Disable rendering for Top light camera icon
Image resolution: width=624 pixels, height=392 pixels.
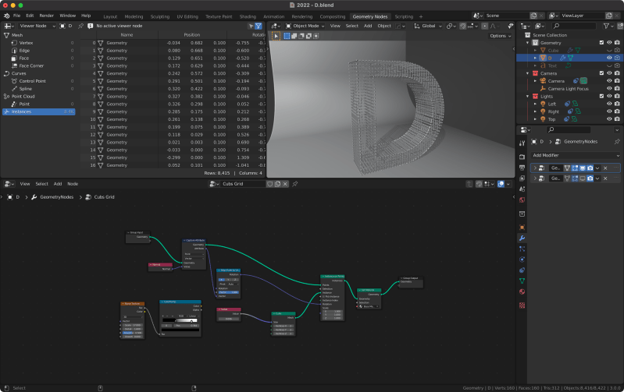(617, 119)
